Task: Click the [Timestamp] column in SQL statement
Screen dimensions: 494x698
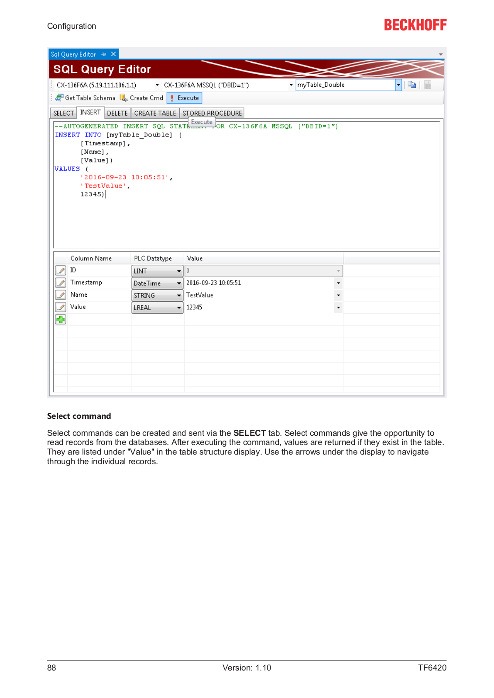Action: click(x=103, y=144)
